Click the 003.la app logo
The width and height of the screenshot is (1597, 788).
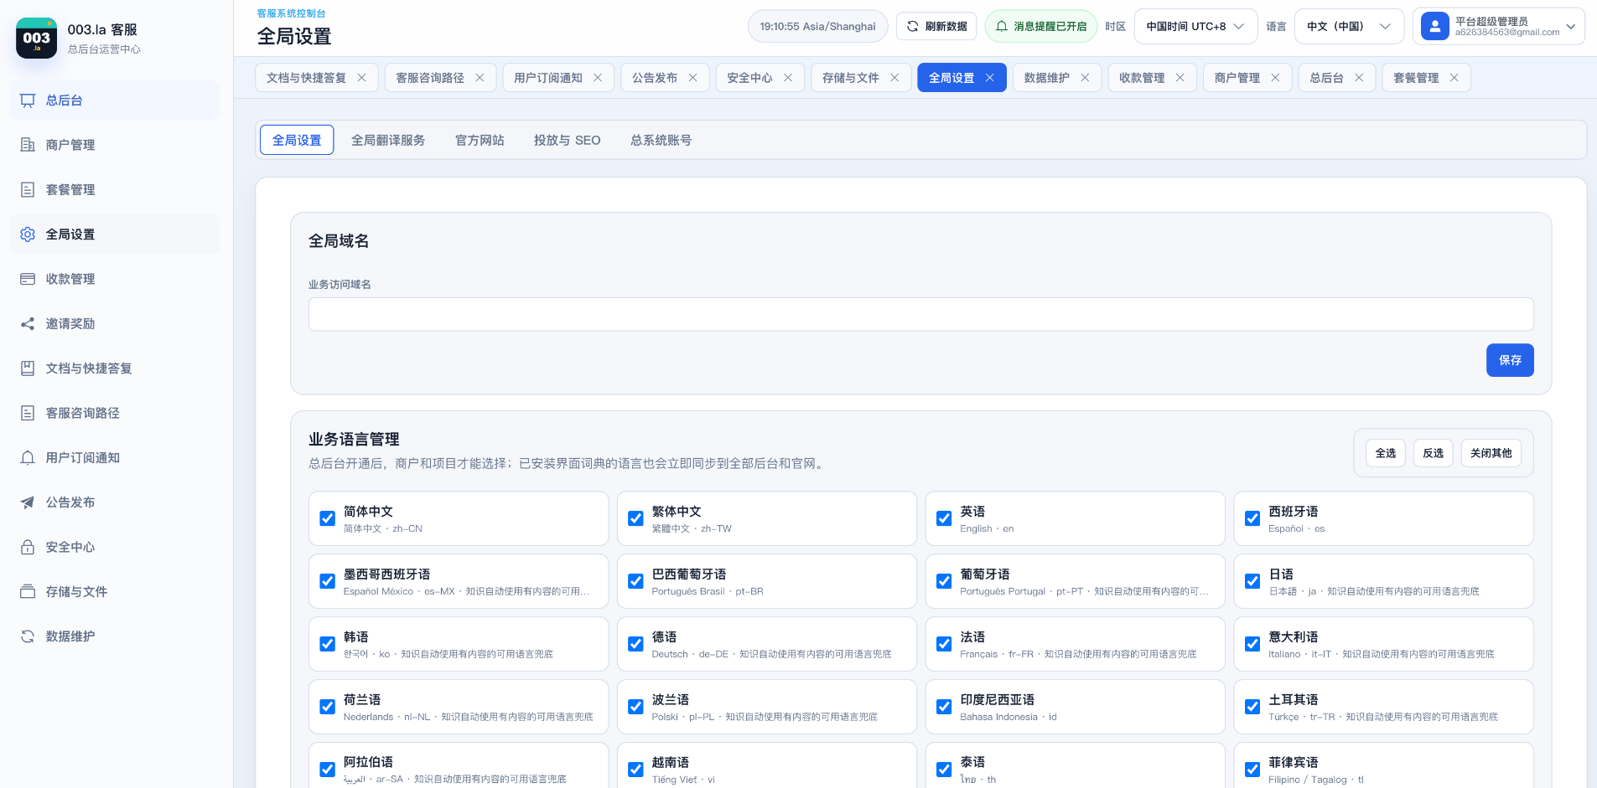pyautogui.click(x=37, y=38)
